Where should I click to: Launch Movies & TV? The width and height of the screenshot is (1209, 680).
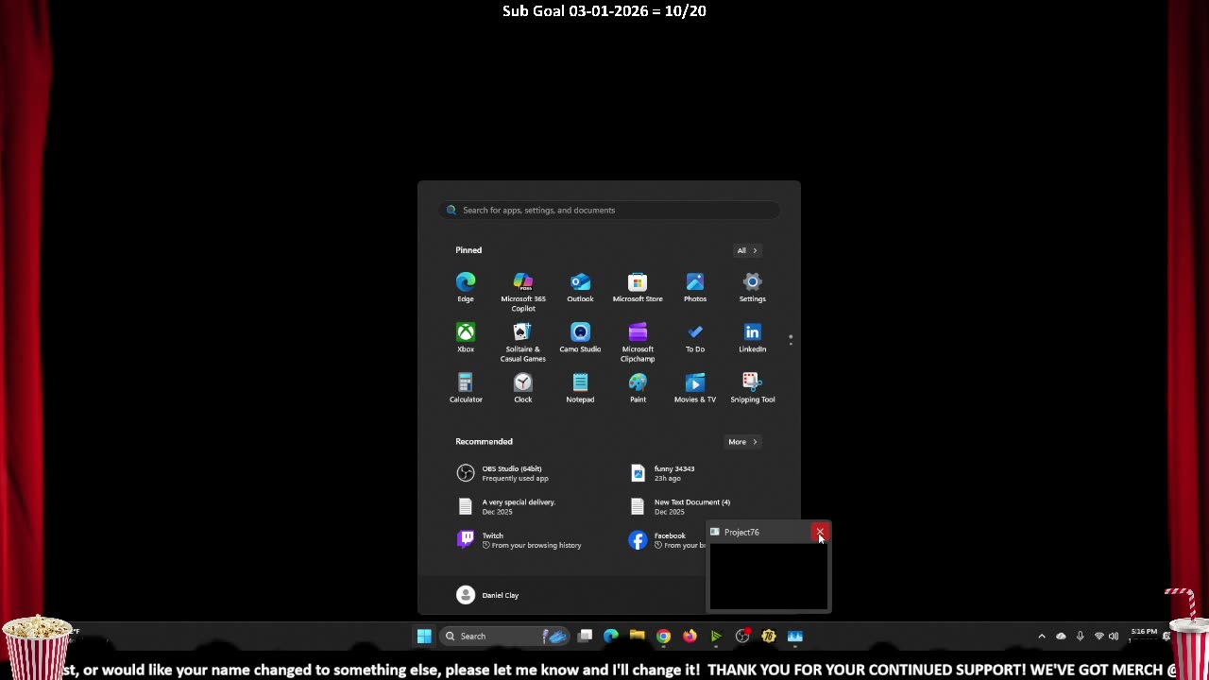coord(695,387)
